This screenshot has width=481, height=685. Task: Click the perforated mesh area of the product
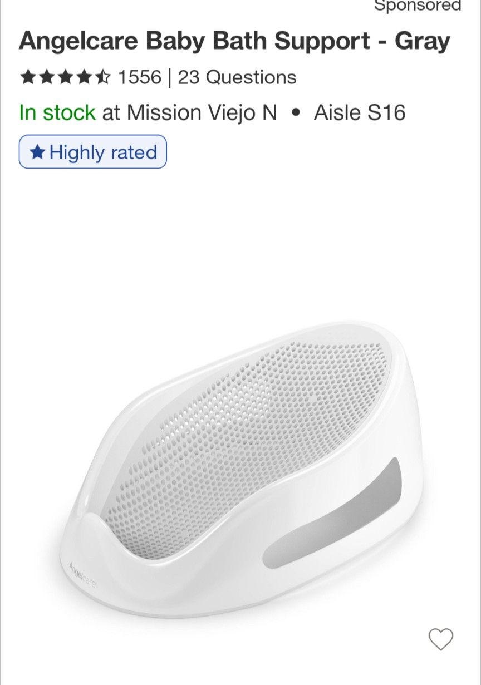262,423
